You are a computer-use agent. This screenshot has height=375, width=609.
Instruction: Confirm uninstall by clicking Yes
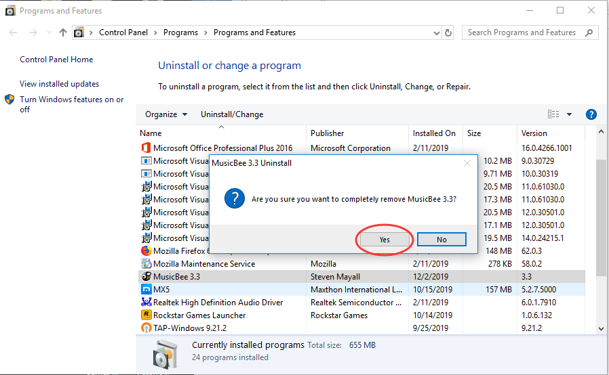[385, 239]
